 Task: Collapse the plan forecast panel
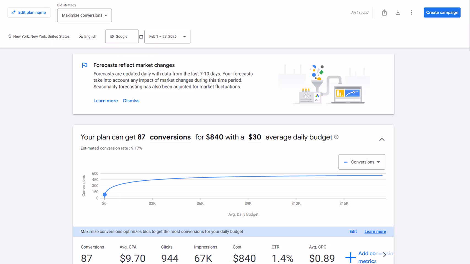(382, 139)
